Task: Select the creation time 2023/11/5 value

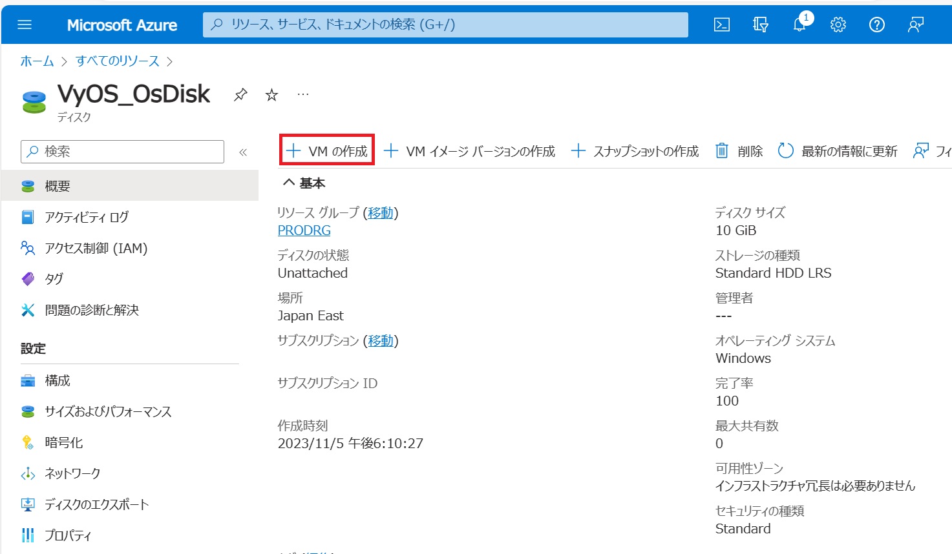Action: [350, 444]
